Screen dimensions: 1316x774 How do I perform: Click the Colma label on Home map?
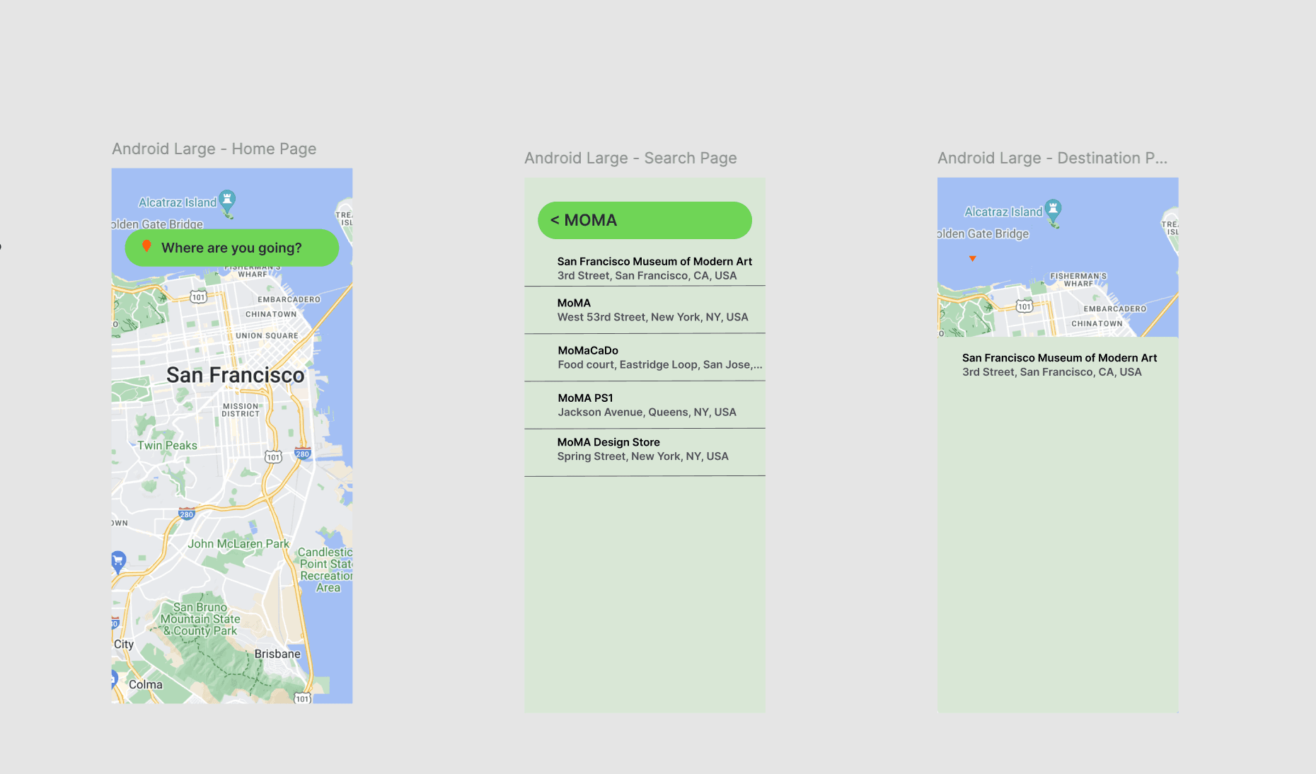point(146,684)
